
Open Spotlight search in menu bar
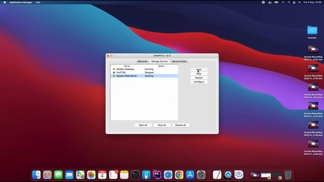point(289,2)
